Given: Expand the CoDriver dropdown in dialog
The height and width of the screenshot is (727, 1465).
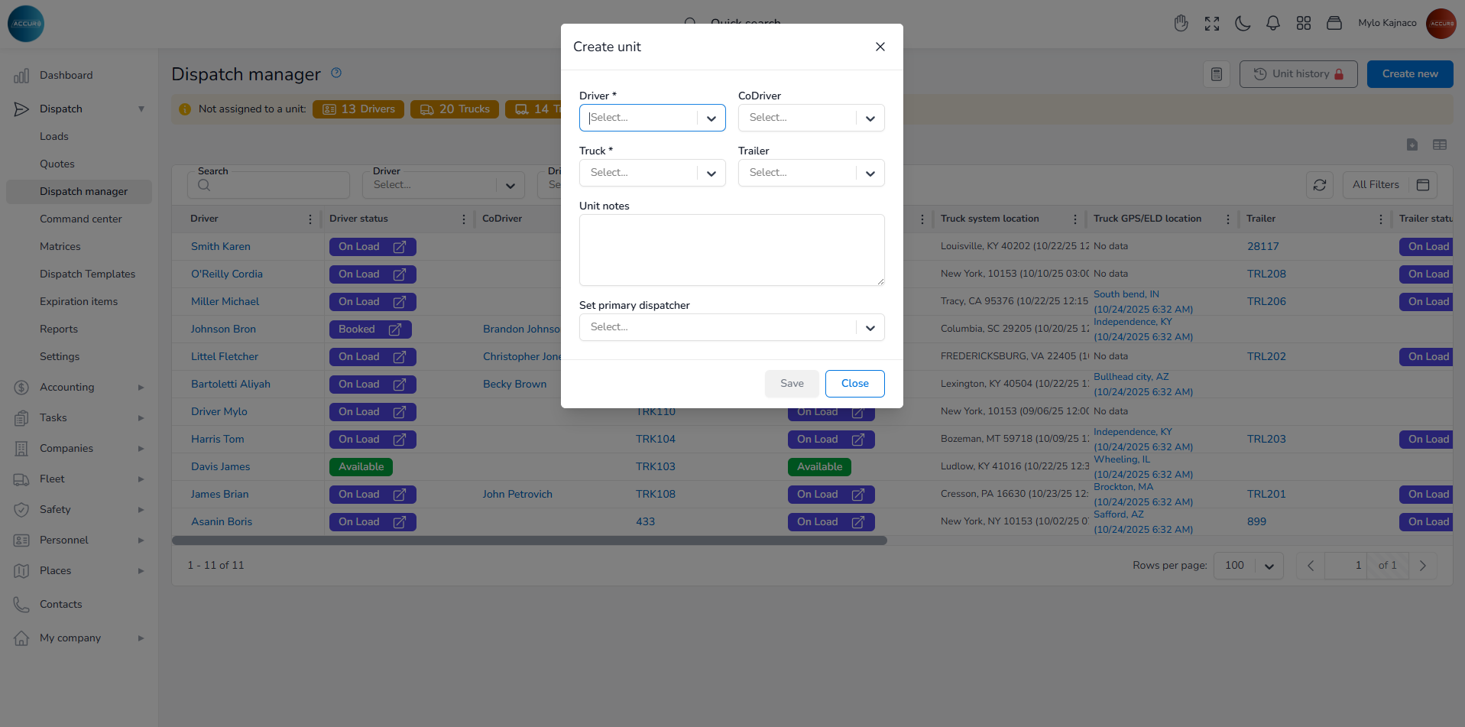Looking at the screenshot, I should (x=811, y=118).
